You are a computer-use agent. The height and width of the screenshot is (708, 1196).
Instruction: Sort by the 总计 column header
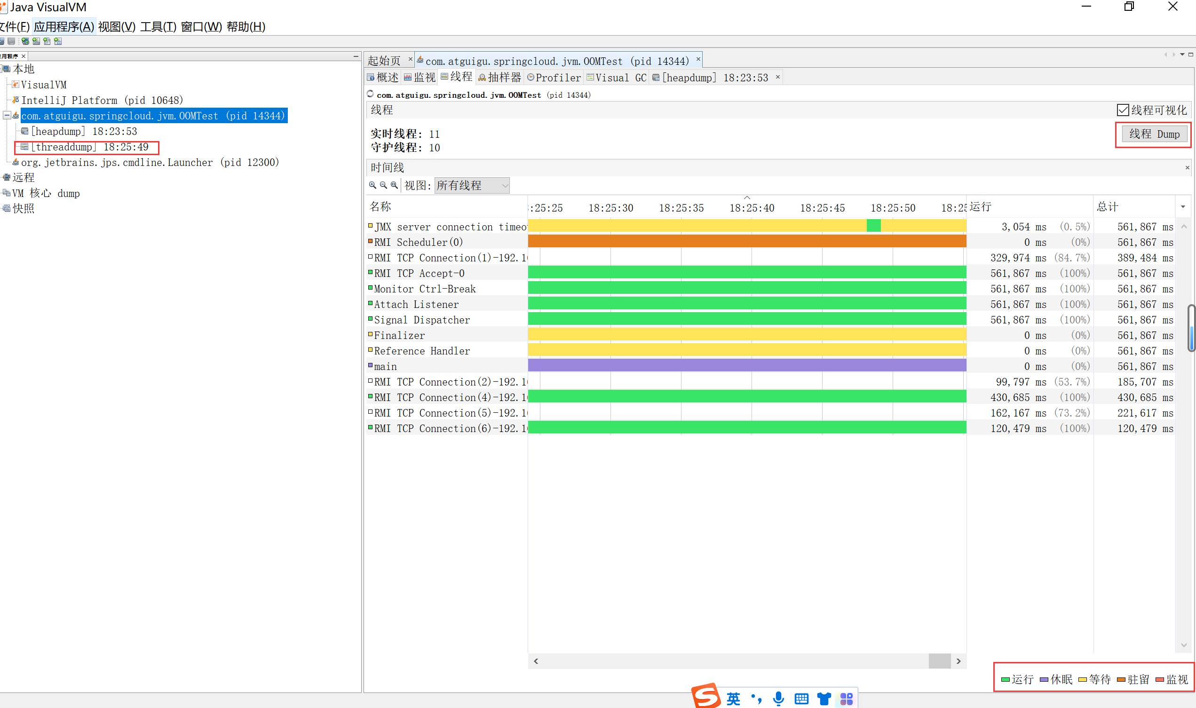pos(1134,206)
